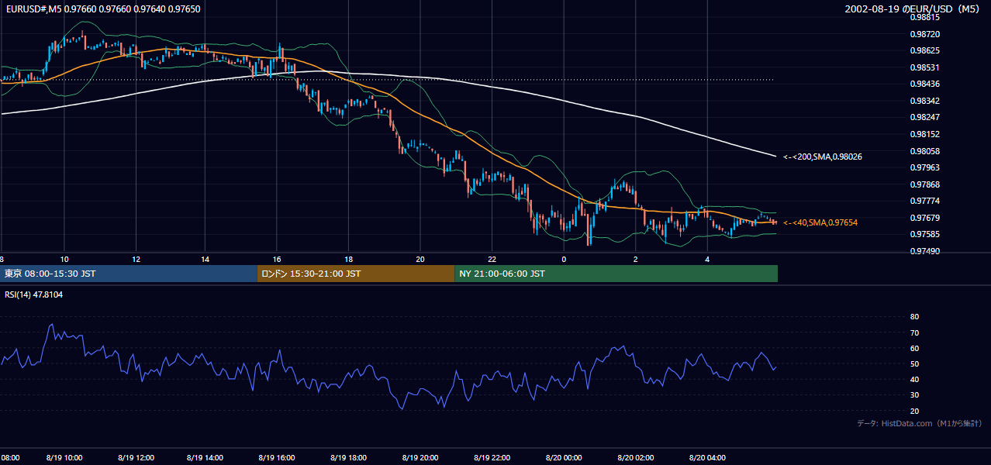Image resolution: width=991 pixels, height=465 pixels.
Task: Click hour tick 16 under price chart
Action: tap(277, 259)
